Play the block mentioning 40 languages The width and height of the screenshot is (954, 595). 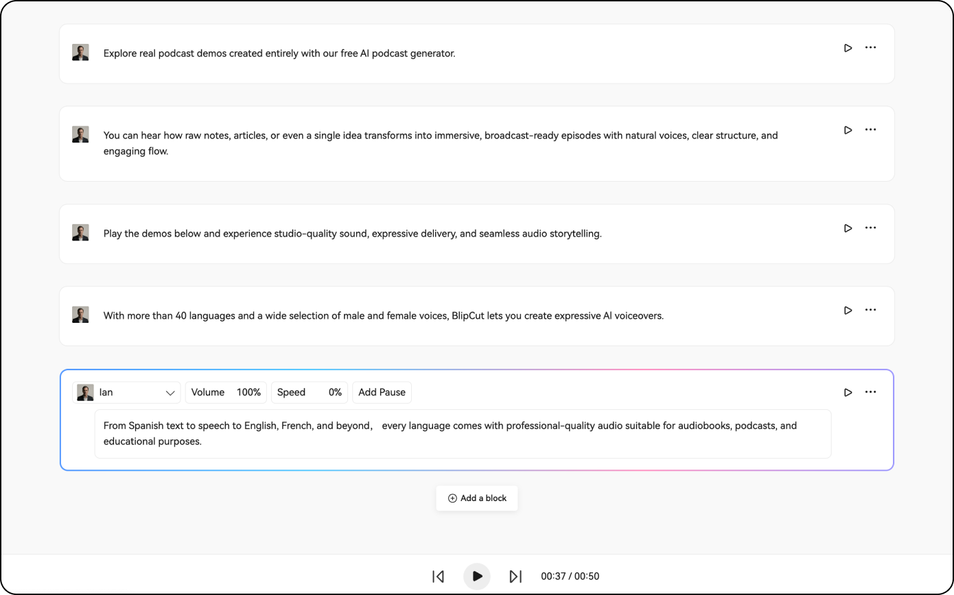848,310
